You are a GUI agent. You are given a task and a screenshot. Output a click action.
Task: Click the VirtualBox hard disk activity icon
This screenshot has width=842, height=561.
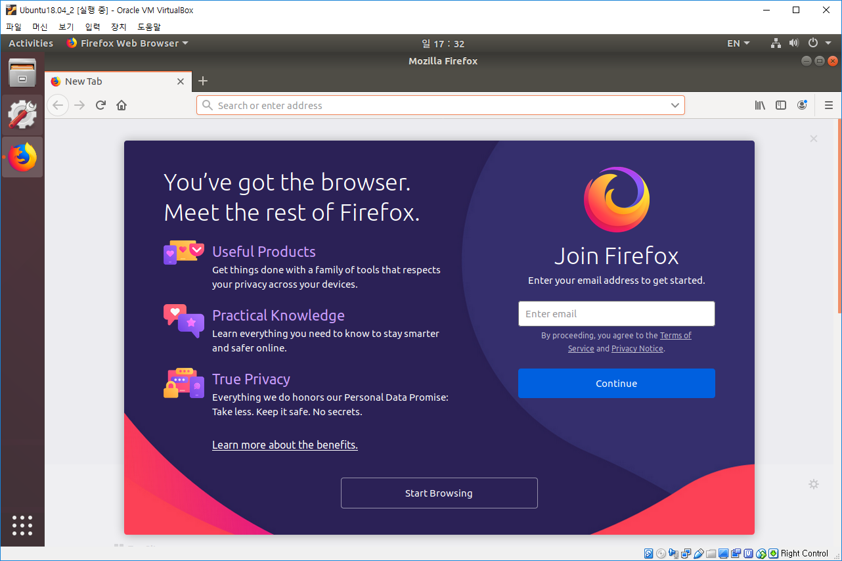[649, 553]
